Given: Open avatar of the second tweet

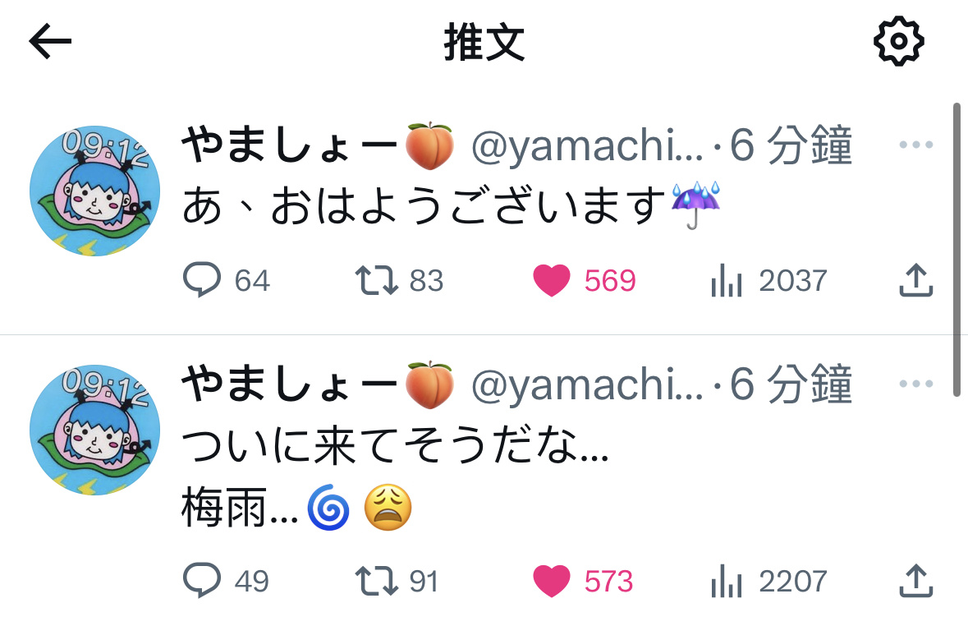Looking at the screenshot, I should click(x=95, y=430).
